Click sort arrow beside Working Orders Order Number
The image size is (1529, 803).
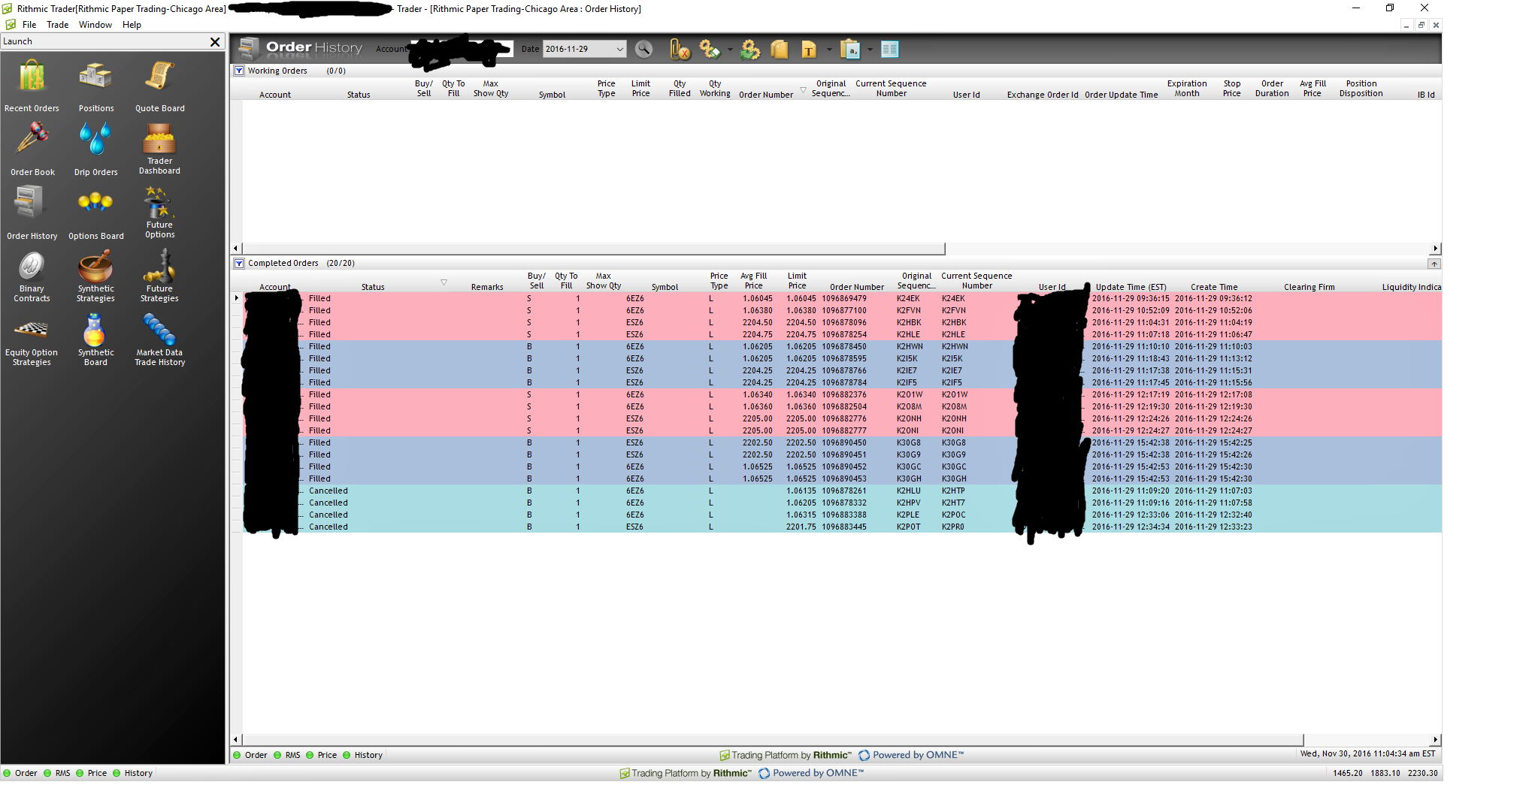tap(803, 90)
